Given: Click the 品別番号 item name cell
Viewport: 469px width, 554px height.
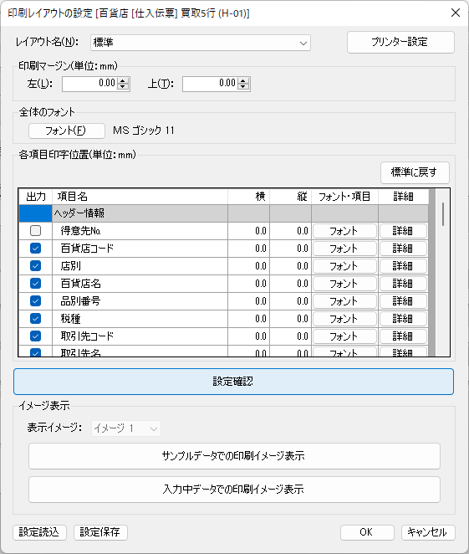Looking at the screenshot, I should point(140,301).
